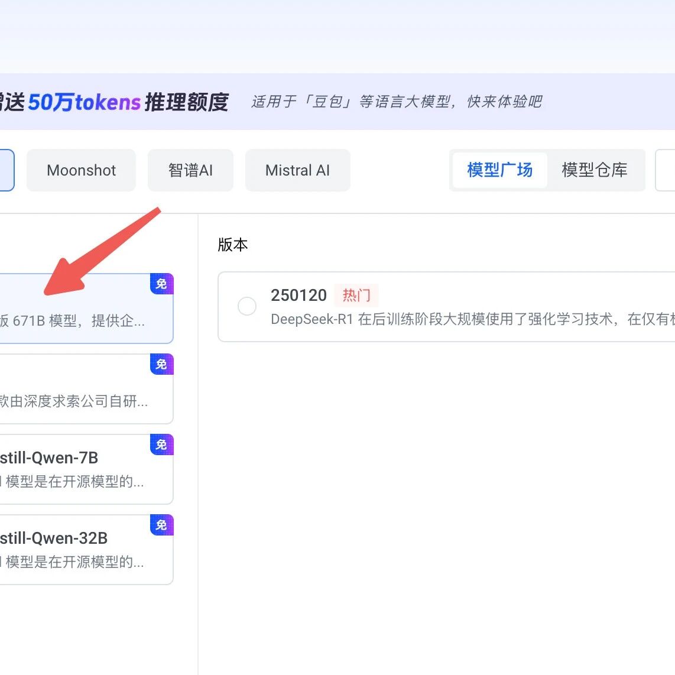Click the 免 badge on the Qwen-7B card

pos(161,445)
